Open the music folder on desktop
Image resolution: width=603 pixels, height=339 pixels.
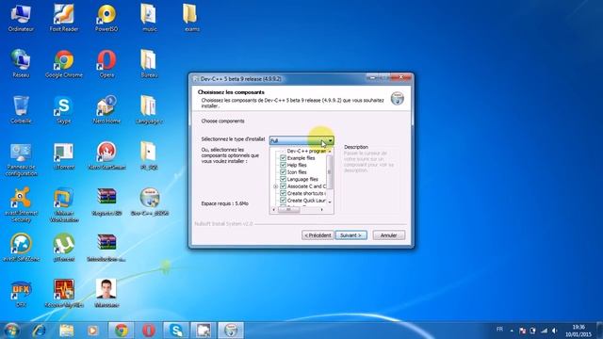(149, 18)
